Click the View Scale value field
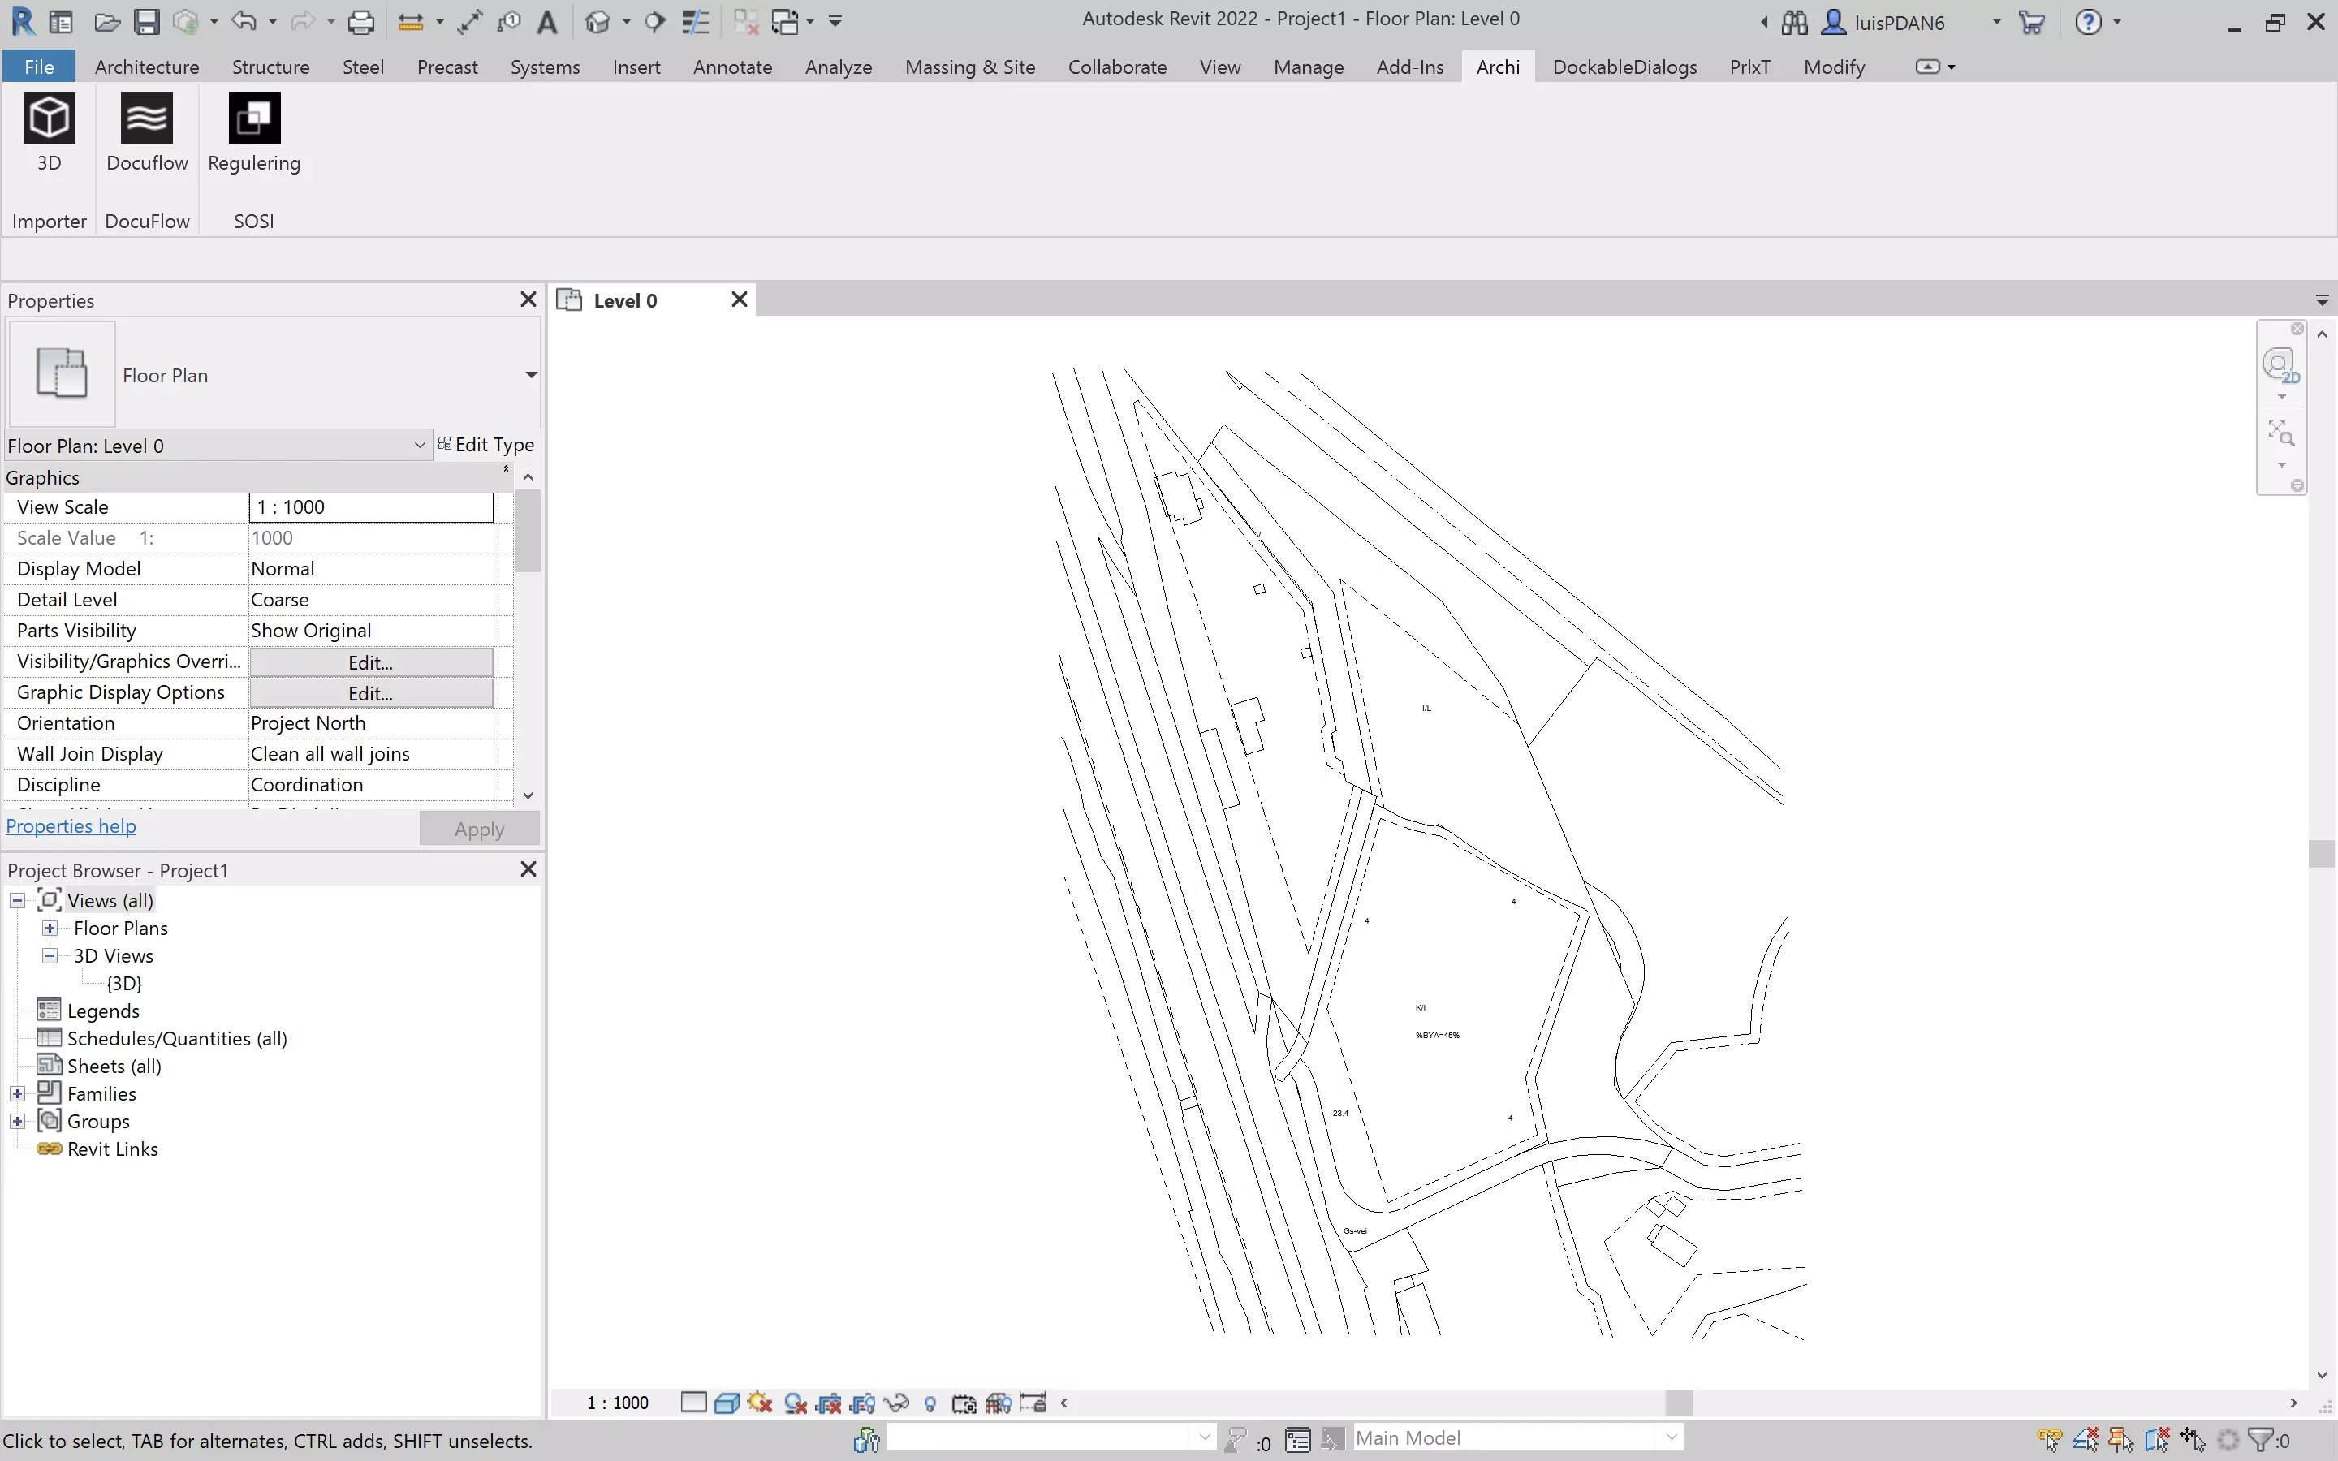The width and height of the screenshot is (2338, 1461). click(x=371, y=507)
